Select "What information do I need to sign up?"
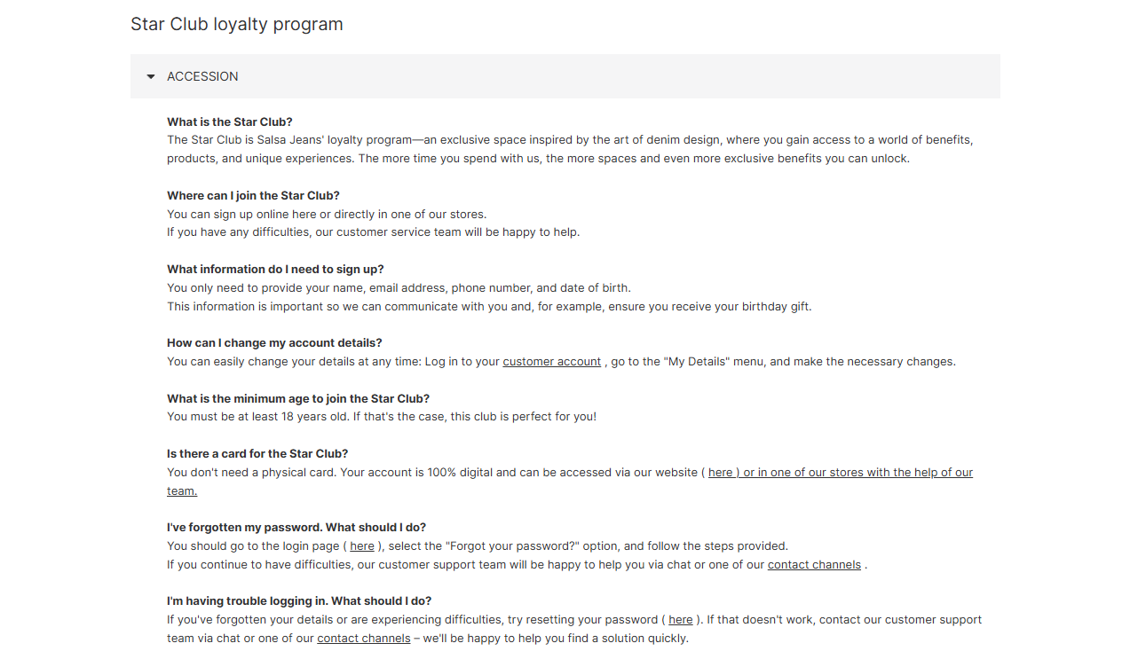Screen dimensions: 1130x659 coord(275,270)
